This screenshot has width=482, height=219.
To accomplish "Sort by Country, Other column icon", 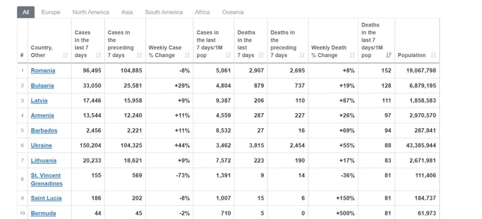I will (x=65, y=55).
